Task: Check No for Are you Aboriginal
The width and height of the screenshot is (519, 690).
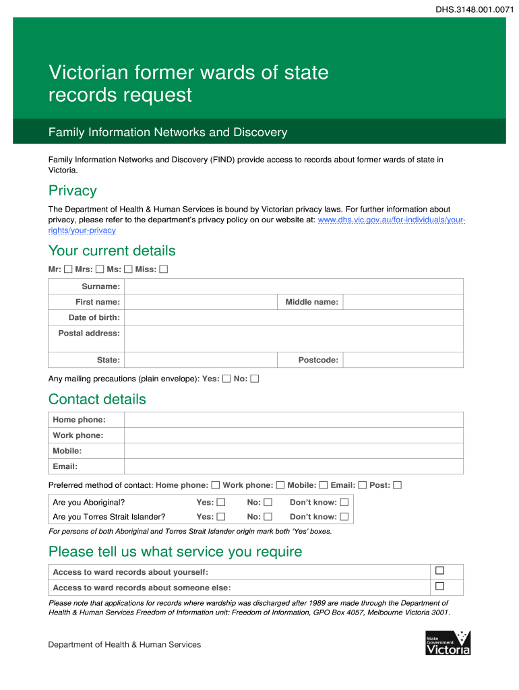Action: pyautogui.click(x=268, y=502)
